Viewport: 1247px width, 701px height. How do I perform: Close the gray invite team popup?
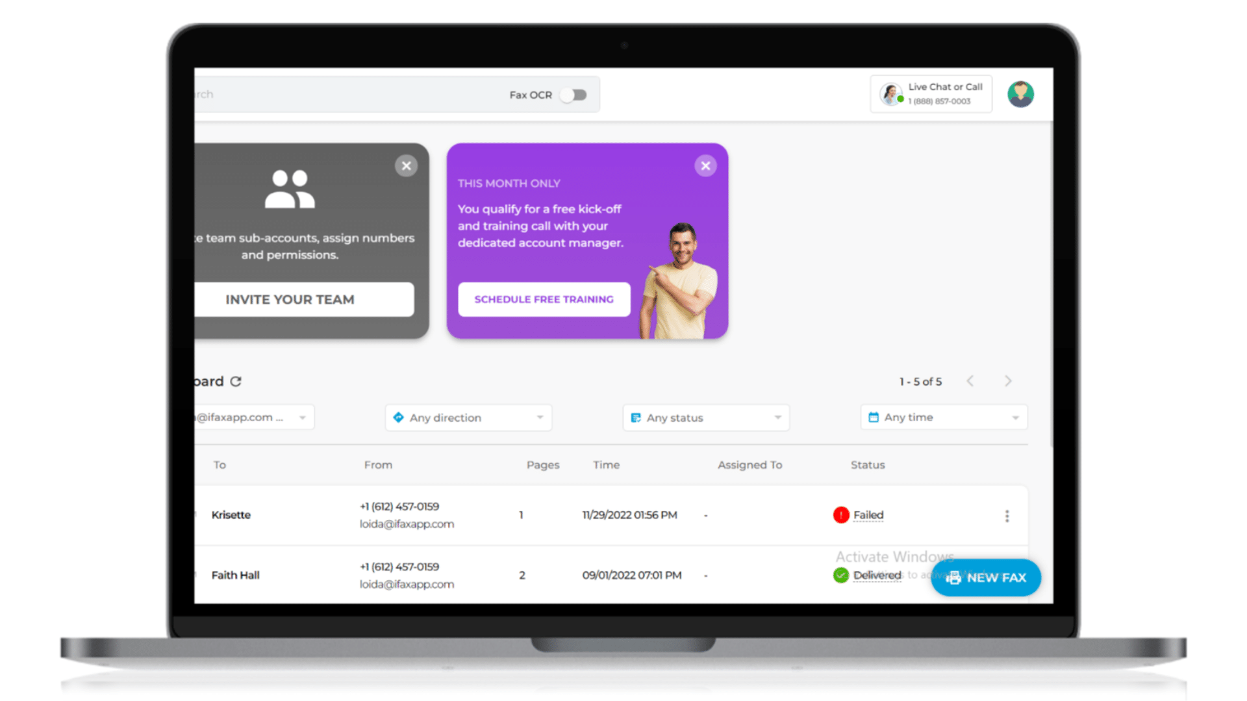406,166
